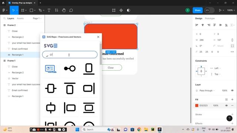The height and width of the screenshot is (133, 237).
Task: Open a new tab with plus
Action: [40, 3]
